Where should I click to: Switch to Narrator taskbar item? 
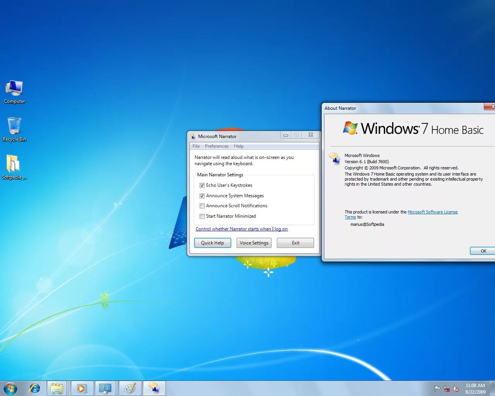[154, 388]
